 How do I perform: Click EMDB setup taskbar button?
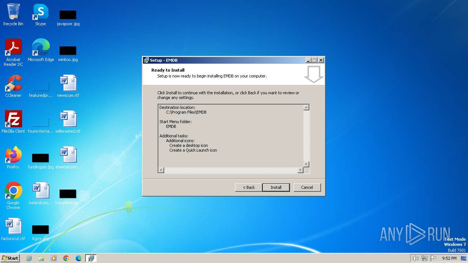(x=91, y=258)
